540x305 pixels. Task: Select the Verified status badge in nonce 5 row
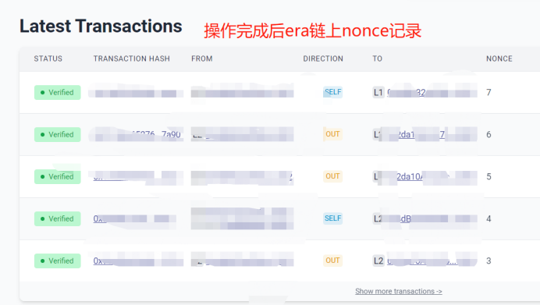click(58, 176)
